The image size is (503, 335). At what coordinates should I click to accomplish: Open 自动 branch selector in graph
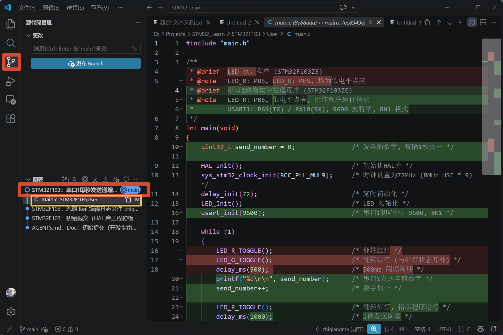70,179
